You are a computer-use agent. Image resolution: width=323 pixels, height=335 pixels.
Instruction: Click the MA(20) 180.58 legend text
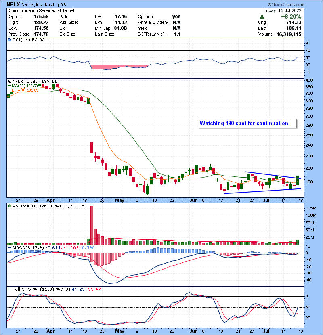pos(25,86)
